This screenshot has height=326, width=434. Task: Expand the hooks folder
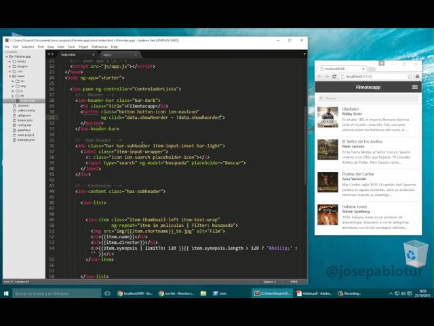click(x=10, y=62)
